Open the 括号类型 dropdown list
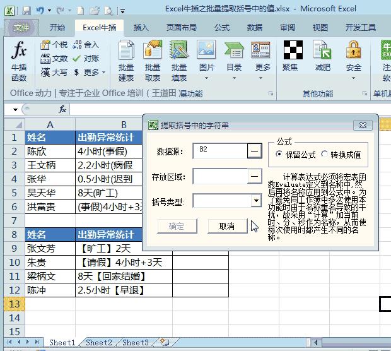Viewport: 391px width, 351px height. click(x=256, y=201)
